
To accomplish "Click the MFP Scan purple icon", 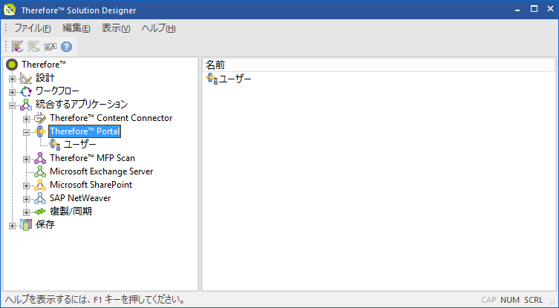I will [40, 158].
